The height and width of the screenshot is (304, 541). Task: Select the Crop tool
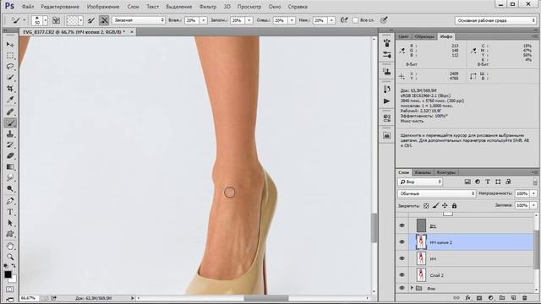coord(10,89)
